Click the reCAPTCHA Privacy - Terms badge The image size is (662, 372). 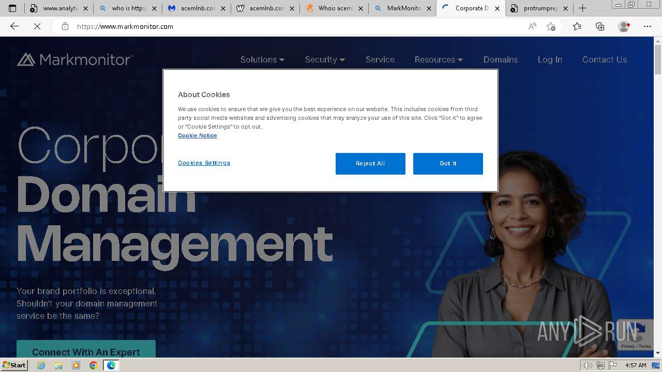click(x=636, y=335)
